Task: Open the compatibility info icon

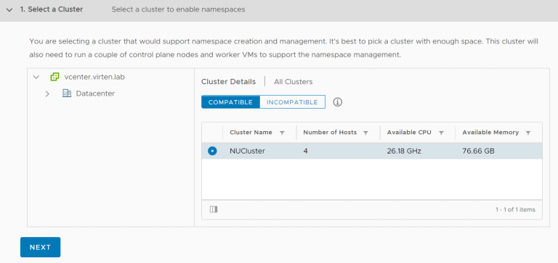Action: click(338, 102)
